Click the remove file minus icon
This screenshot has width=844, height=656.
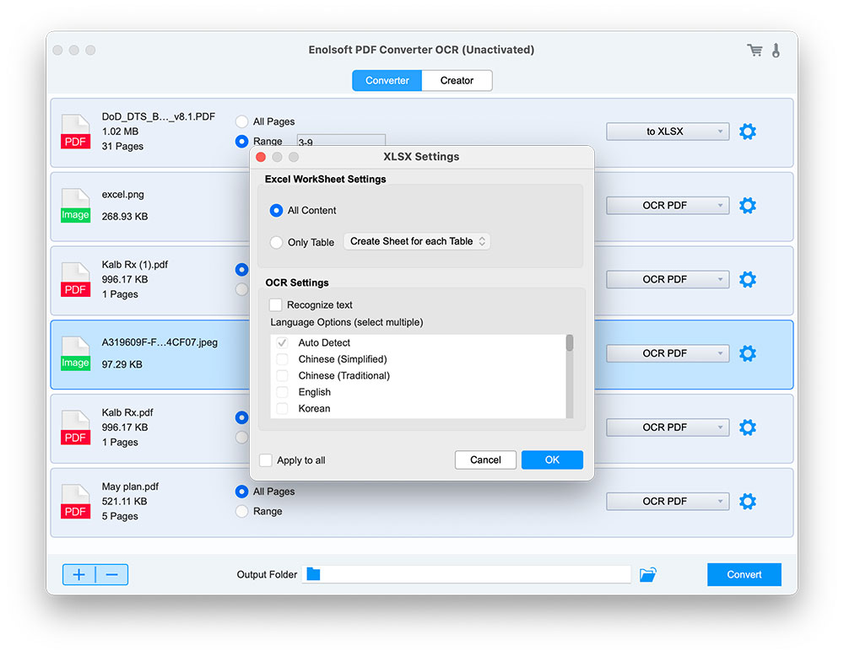pyautogui.click(x=111, y=575)
